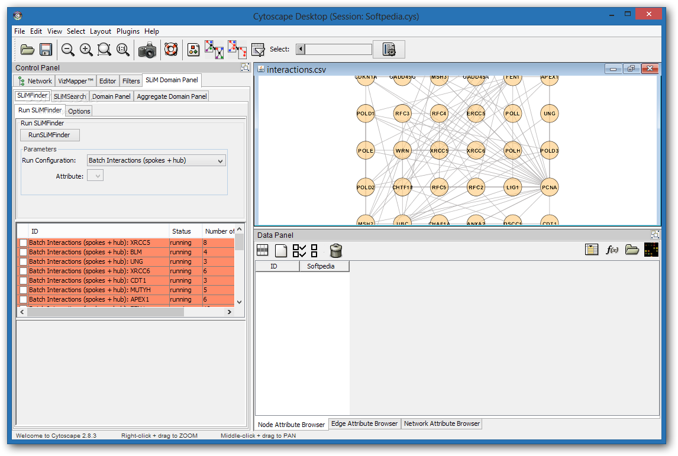
Task: Click the Select slider left arrow handle
Action: [x=301, y=49]
